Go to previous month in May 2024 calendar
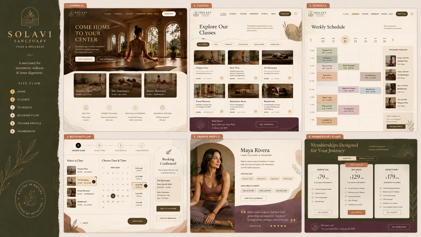 pos(103,167)
